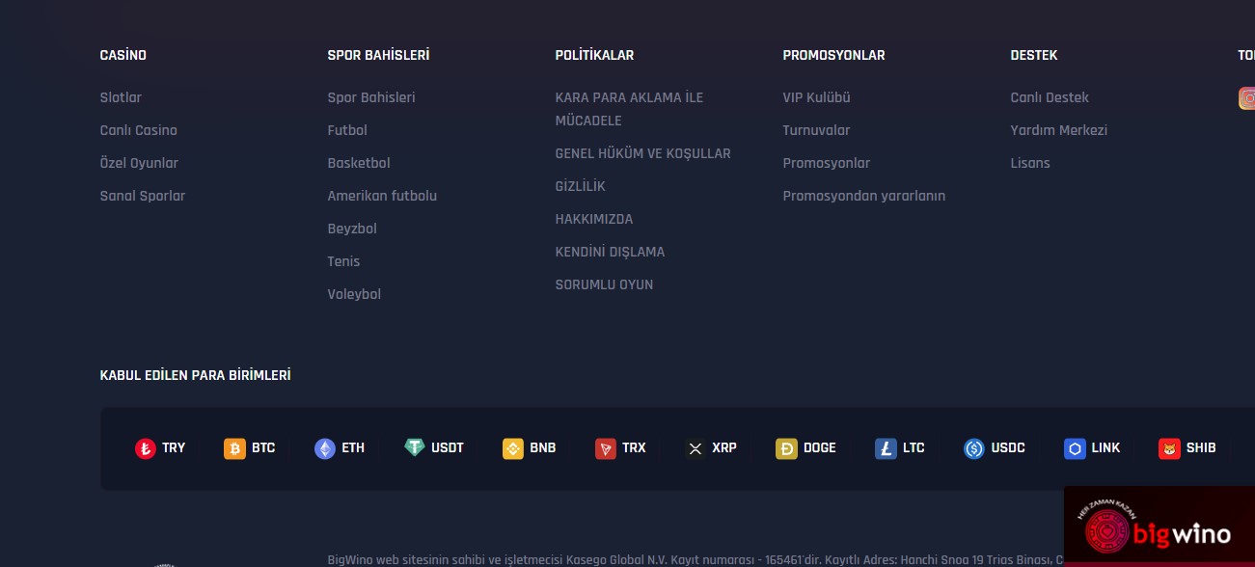Viewport: 1255px width, 567px height.
Task: Click the Ethereum ETH icon
Action: tap(325, 448)
